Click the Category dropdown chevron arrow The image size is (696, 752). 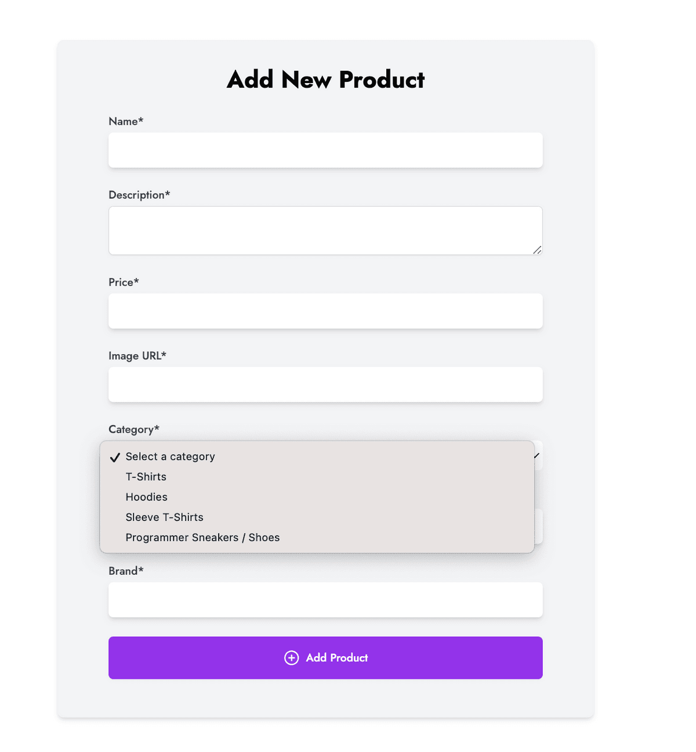[x=537, y=455]
